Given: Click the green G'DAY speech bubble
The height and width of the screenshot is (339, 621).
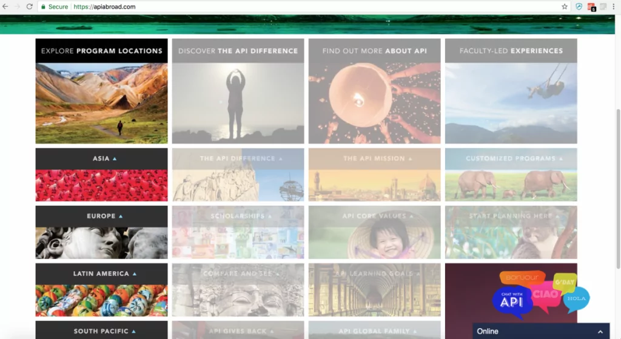Looking at the screenshot, I should [x=565, y=282].
